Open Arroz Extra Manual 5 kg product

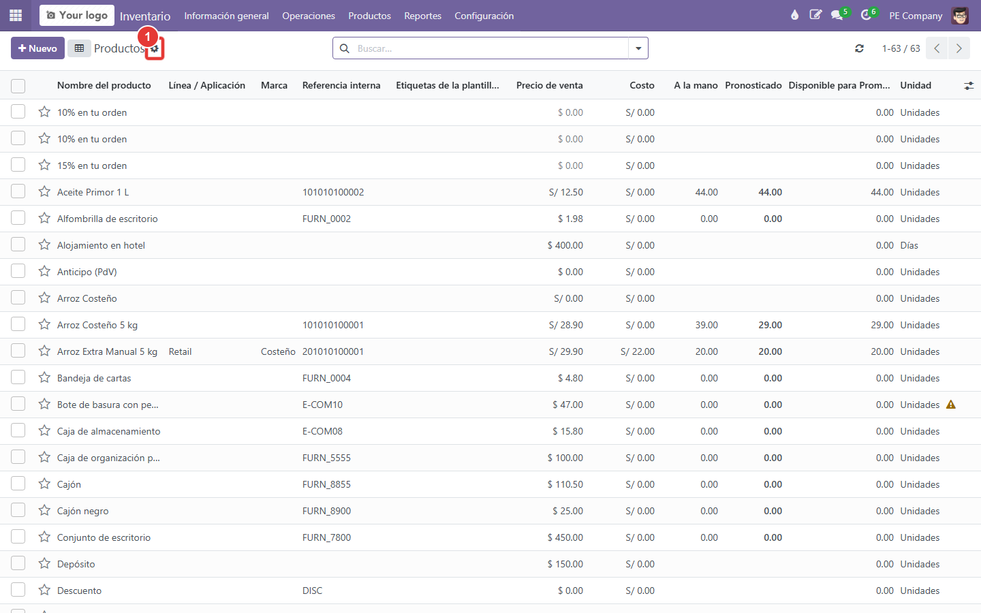107,351
